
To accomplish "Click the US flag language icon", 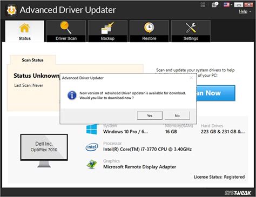I will click(x=226, y=4).
